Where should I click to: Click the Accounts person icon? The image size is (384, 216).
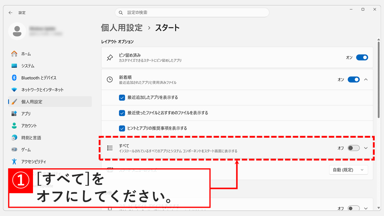coord(14,125)
